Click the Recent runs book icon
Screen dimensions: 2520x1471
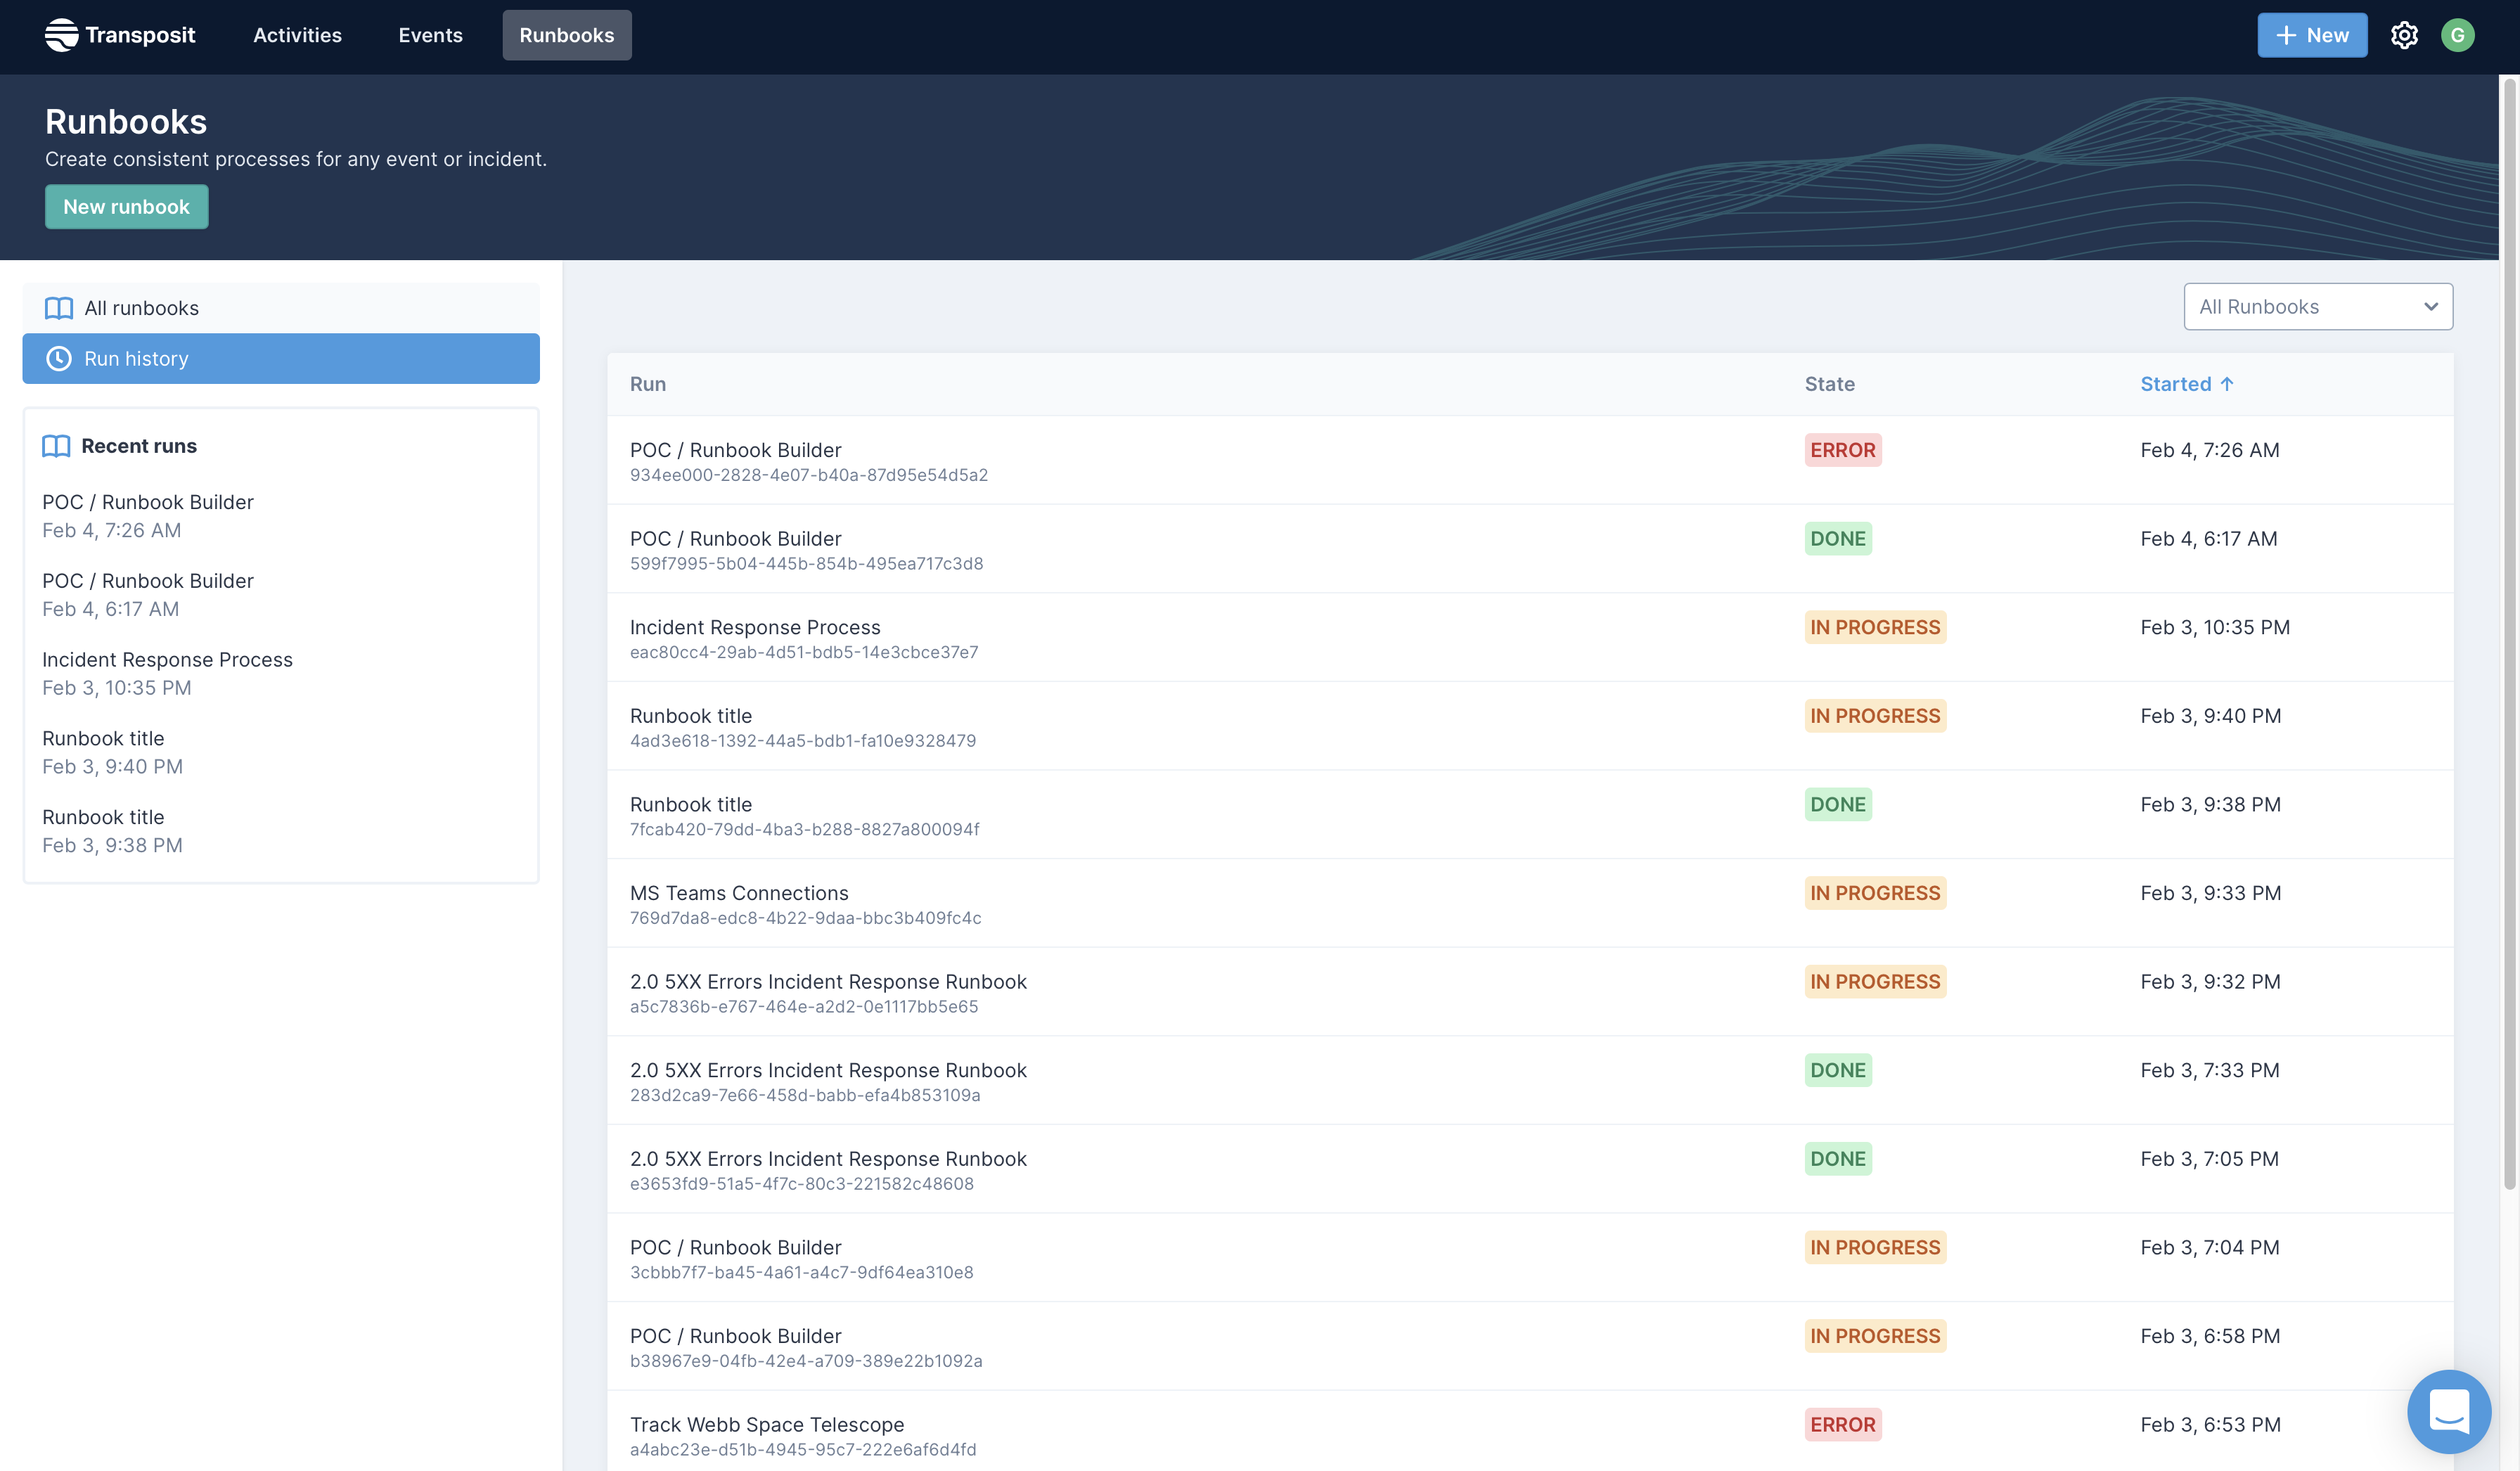click(56, 446)
